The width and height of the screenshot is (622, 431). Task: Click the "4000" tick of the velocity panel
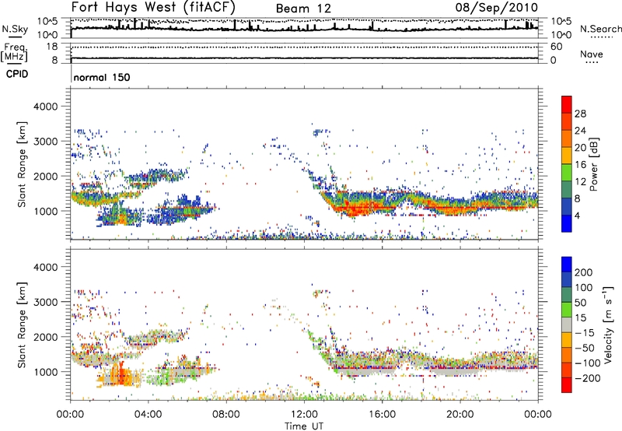coord(46,267)
